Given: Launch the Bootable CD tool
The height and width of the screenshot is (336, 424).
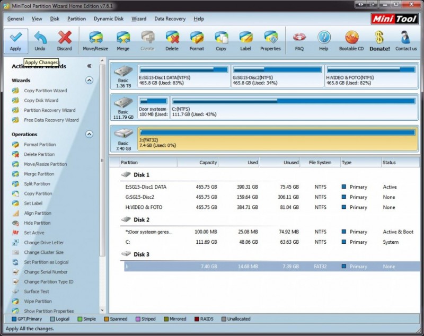Looking at the screenshot, I should point(351,41).
